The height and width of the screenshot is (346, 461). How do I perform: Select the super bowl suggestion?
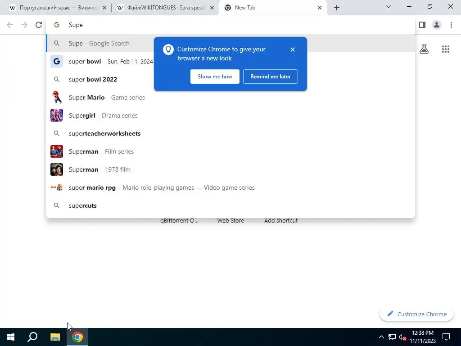click(x=230, y=61)
